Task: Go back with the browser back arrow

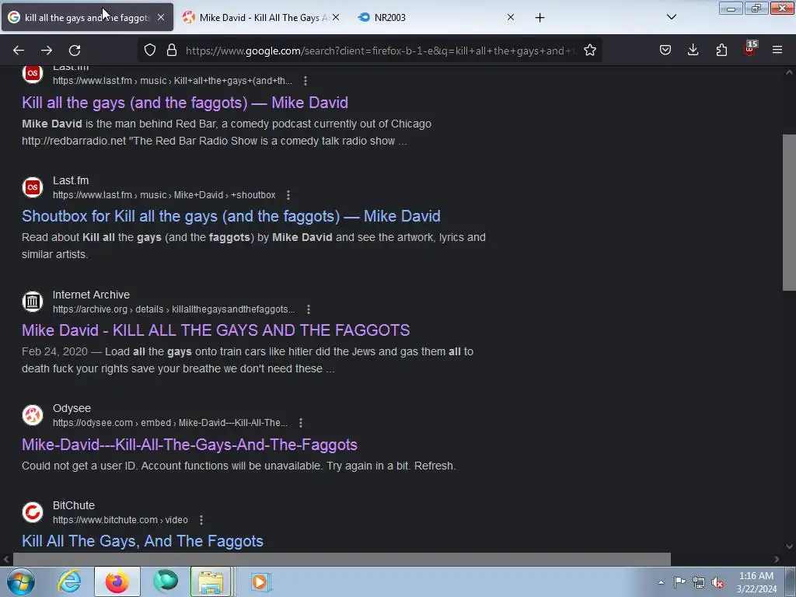Action: (x=19, y=51)
